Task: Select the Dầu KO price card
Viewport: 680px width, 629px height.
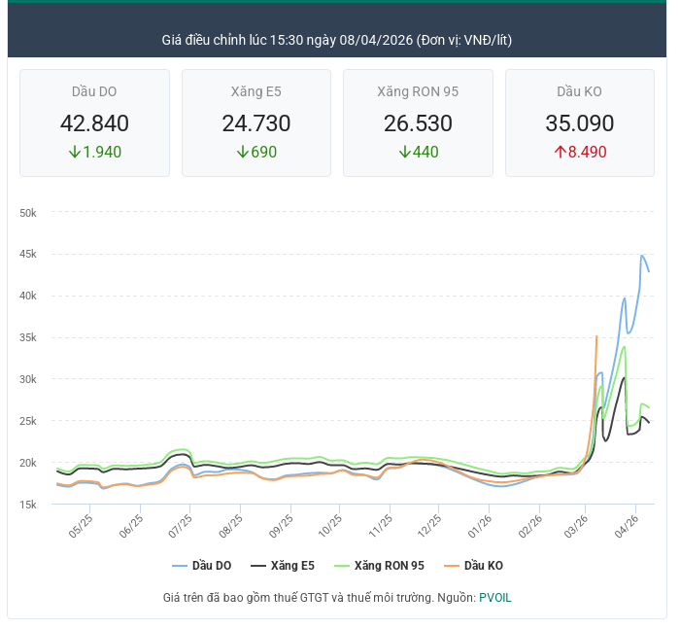Action: pos(579,122)
